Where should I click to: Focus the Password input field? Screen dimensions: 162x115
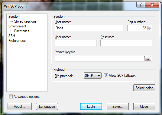point(126,43)
